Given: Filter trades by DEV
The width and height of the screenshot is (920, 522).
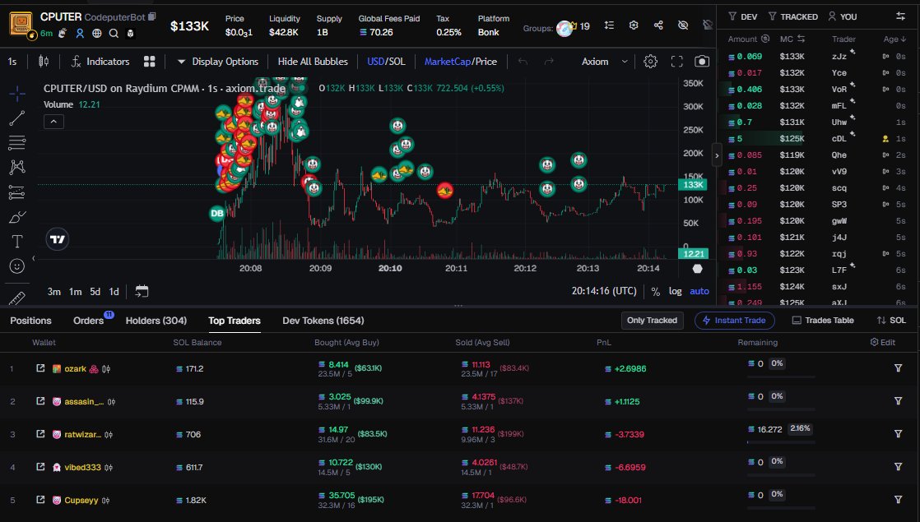Looking at the screenshot, I should point(743,16).
